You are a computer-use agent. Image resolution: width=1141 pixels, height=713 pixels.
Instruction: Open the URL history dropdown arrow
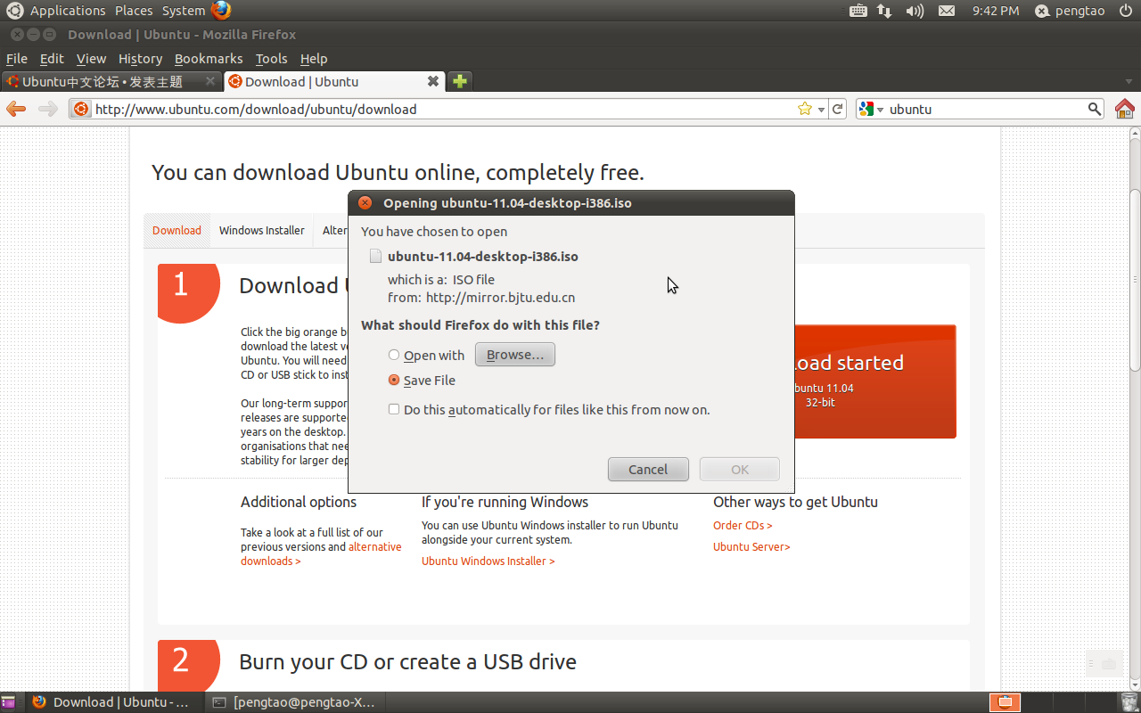coord(821,110)
